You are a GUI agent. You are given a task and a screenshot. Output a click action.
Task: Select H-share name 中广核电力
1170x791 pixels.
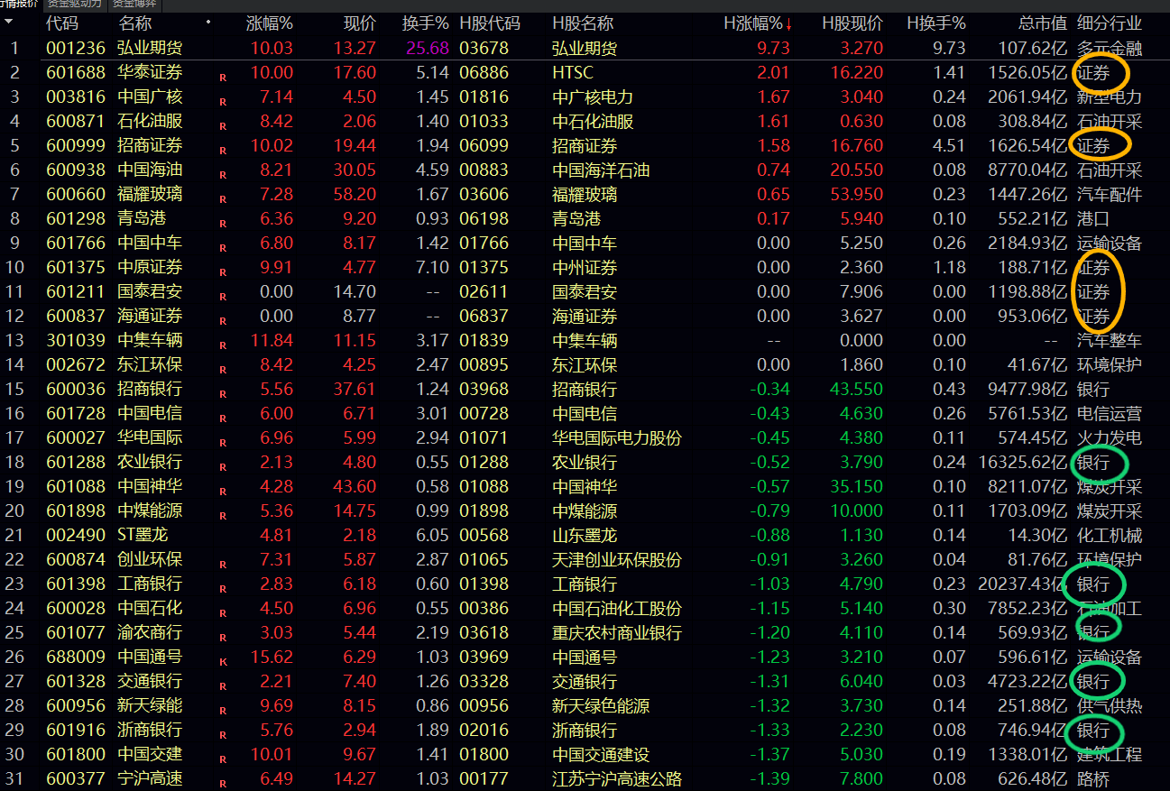[593, 97]
